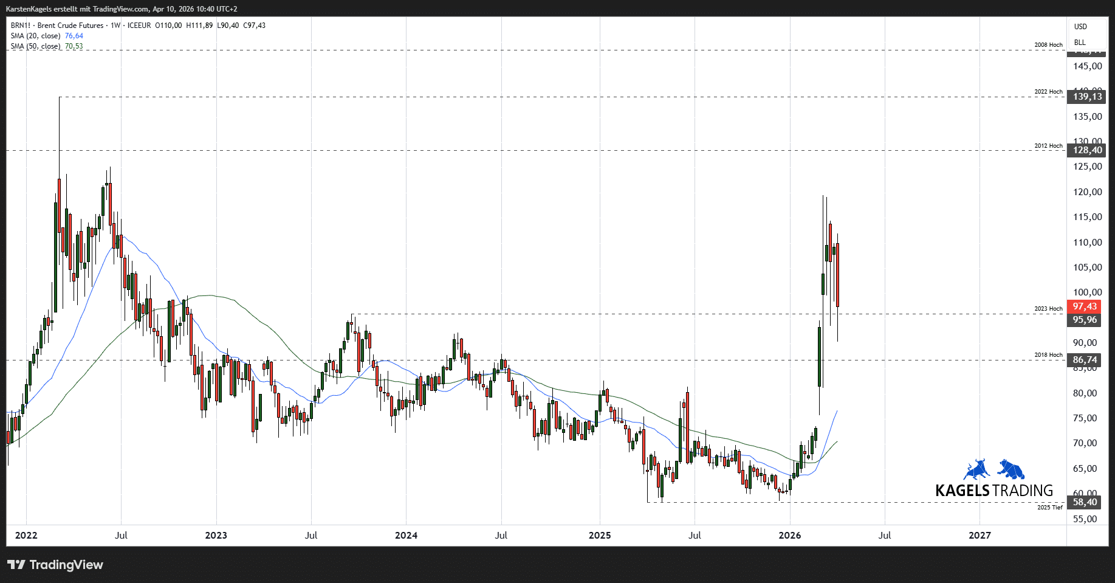1115x583 pixels.
Task: Open the USD currency selector
Action: coord(1080,27)
